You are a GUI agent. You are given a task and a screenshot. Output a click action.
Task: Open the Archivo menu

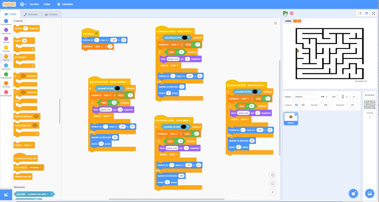click(x=34, y=4)
